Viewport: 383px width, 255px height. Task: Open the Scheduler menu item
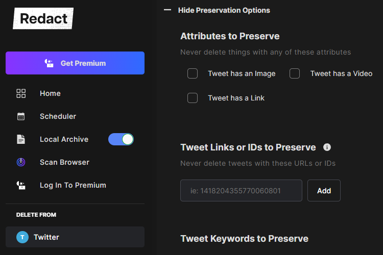[x=58, y=116]
